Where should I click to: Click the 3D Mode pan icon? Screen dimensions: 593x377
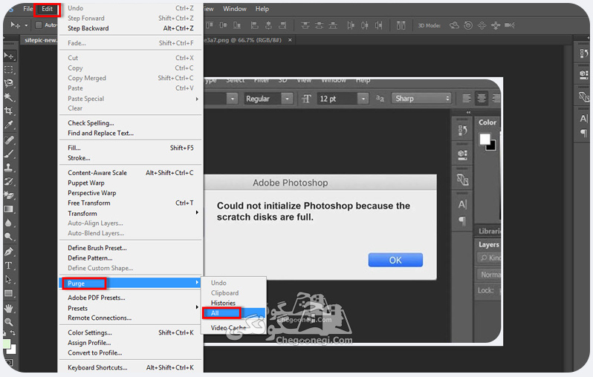tap(482, 25)
